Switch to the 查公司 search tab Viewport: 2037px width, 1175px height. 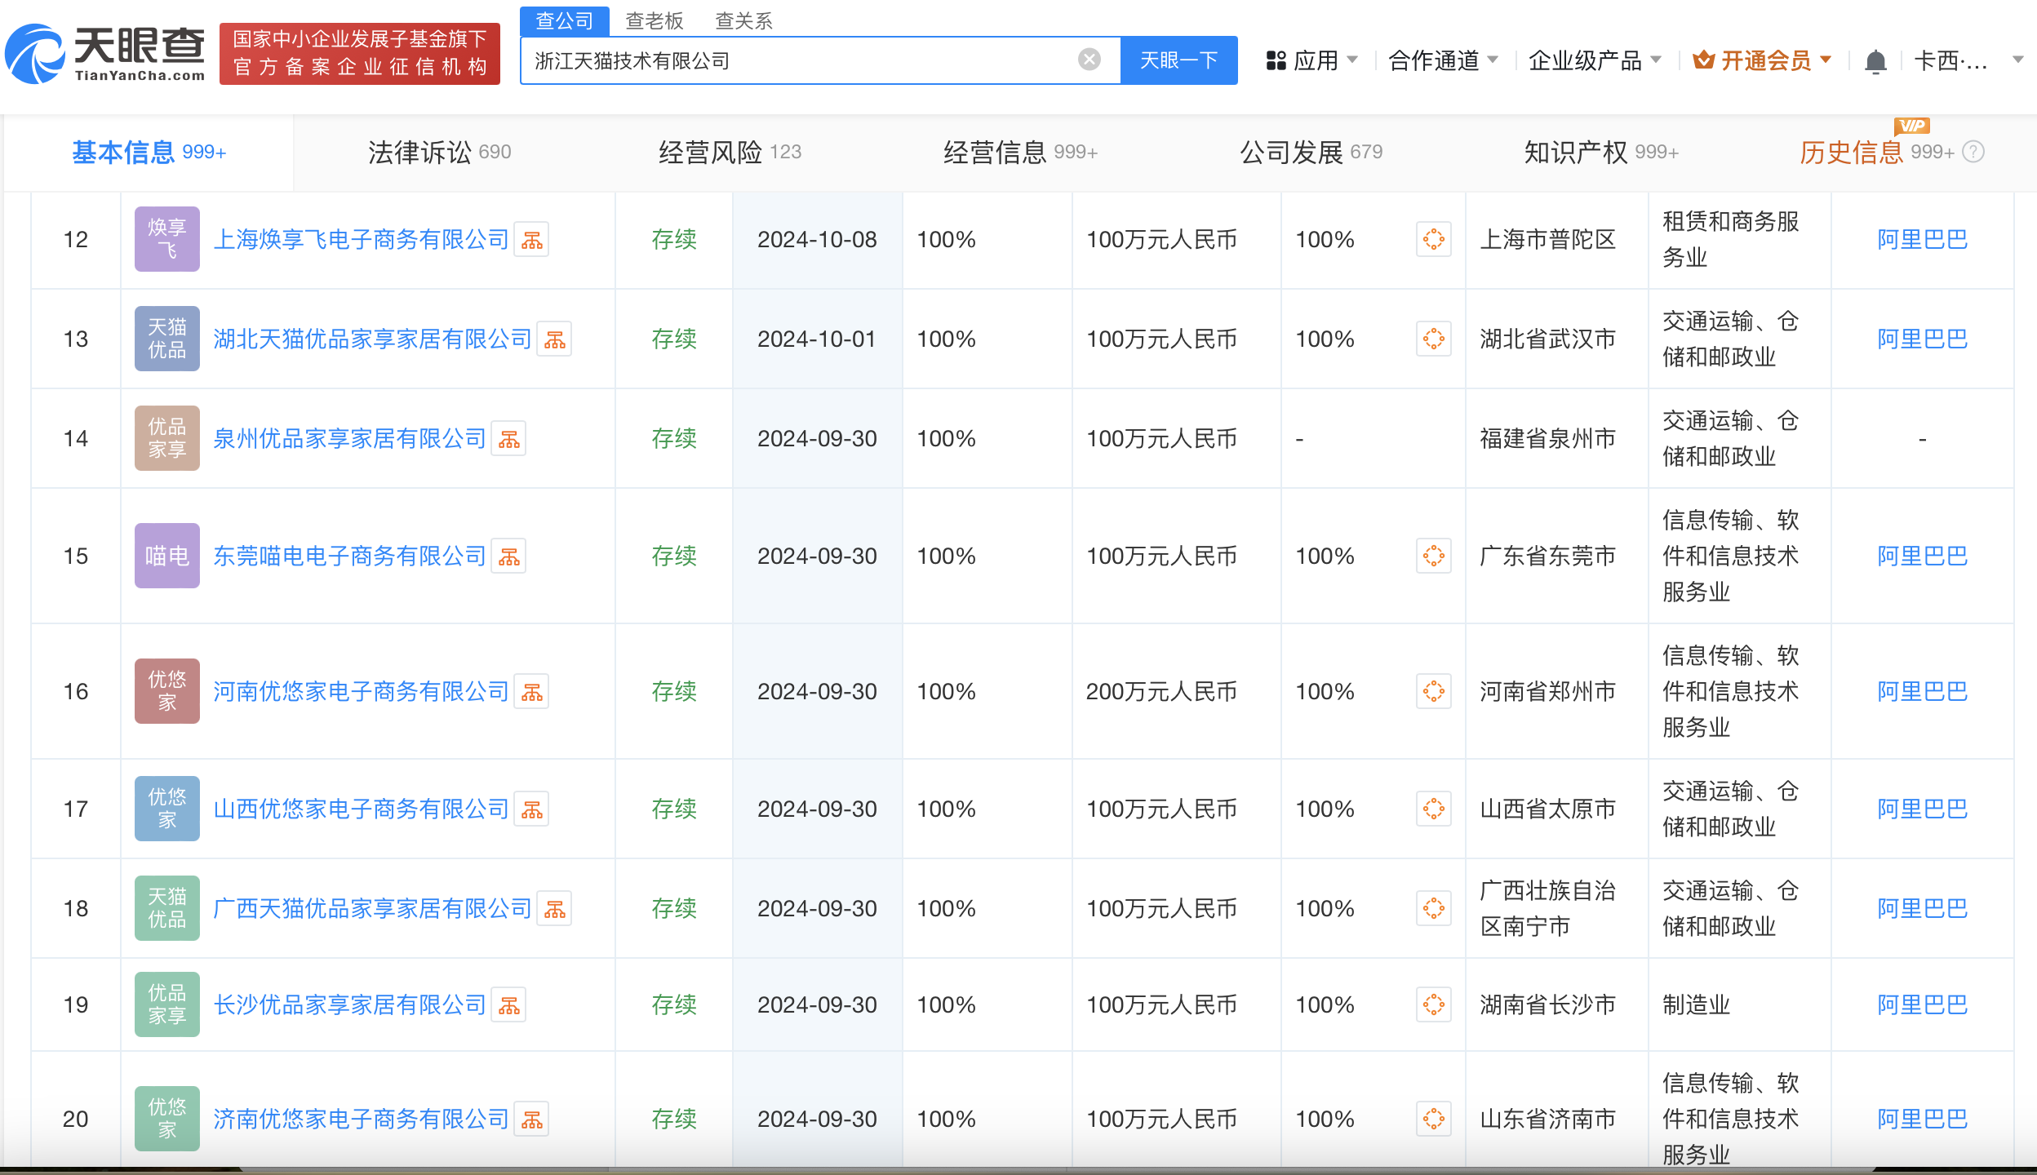pos(565,20)
